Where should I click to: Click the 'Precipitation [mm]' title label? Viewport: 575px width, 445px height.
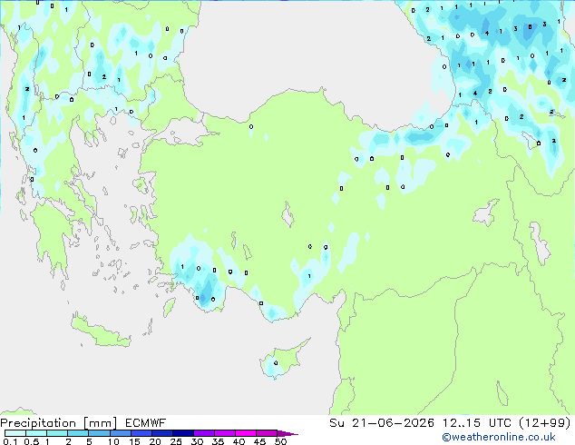(x=59, y=423)
